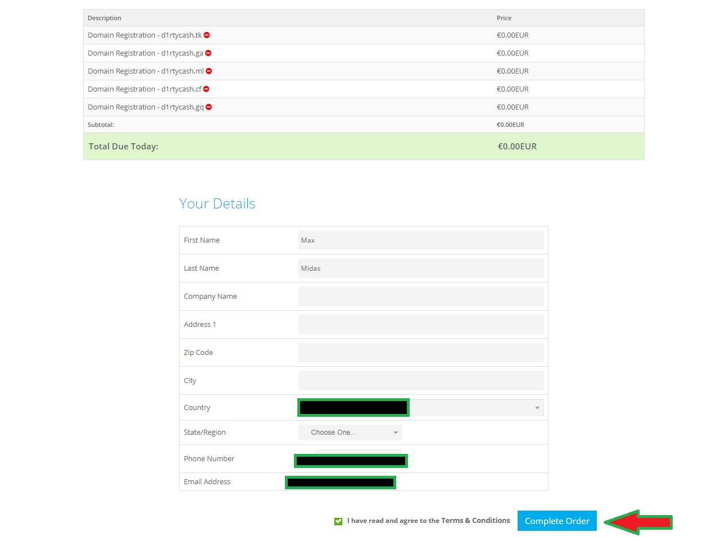Click the Country dropdown arrow
Viewport: 707px width, 537px height.
(537, 408)
